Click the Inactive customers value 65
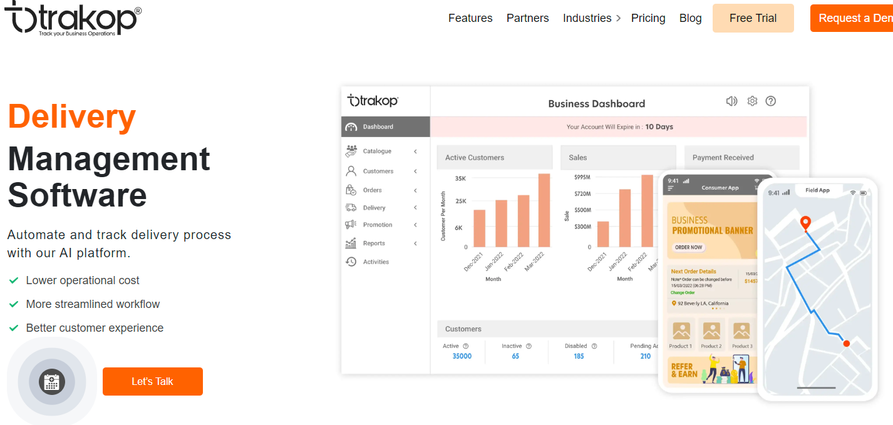This screenshot has width=893, height=425. [515, 356]
